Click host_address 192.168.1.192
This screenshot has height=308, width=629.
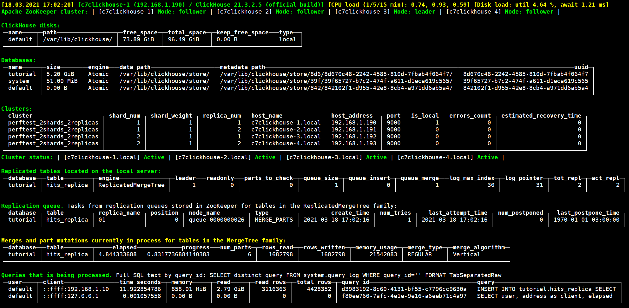pos(354,137)
